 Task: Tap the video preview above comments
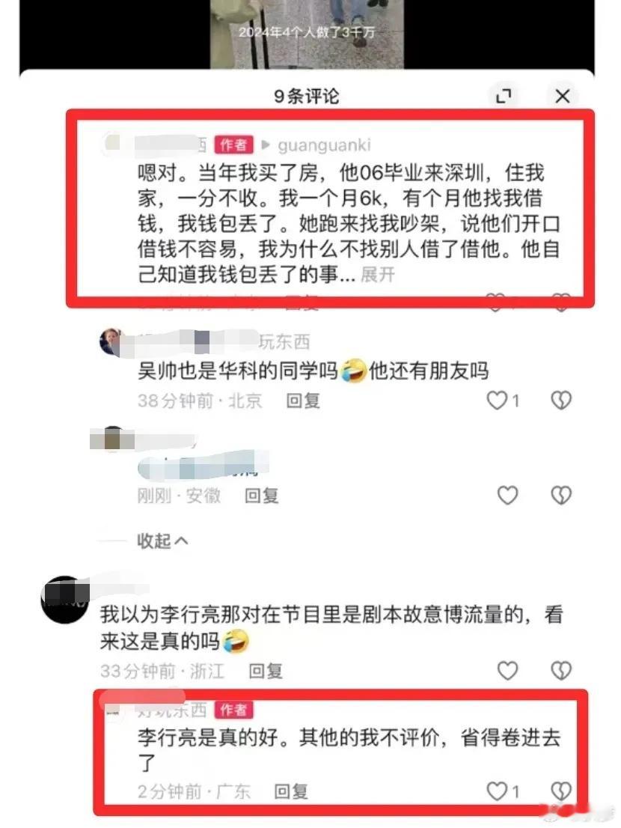pyautogui.click(x=307, y=34)
